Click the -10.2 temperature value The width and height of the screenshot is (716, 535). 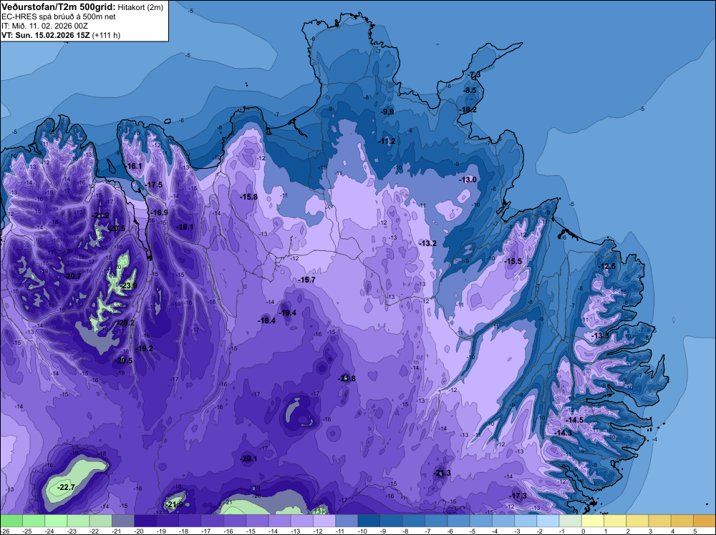(x=468, y=110)
